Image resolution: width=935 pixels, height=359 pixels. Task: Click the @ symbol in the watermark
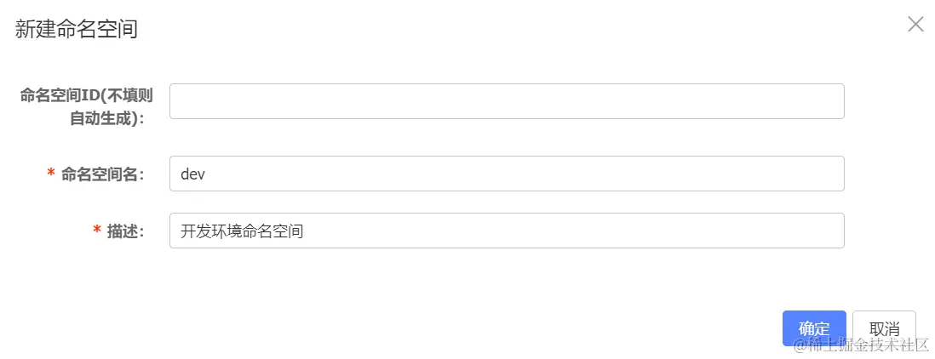pyautogui.click(x=800, y=345)
